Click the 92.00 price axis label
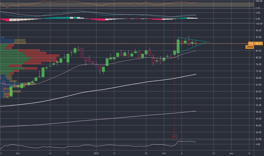 click(258, 37)
